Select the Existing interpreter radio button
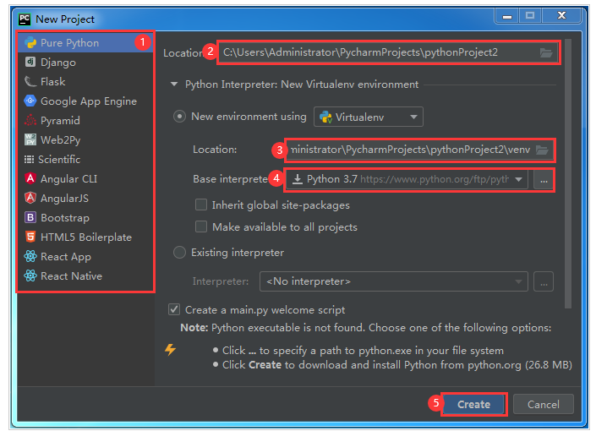The width and height of the screenshot is (596, 431). point(179,252)
